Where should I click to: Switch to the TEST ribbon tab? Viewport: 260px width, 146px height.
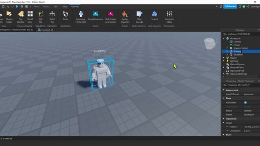(x=56, y=6)
